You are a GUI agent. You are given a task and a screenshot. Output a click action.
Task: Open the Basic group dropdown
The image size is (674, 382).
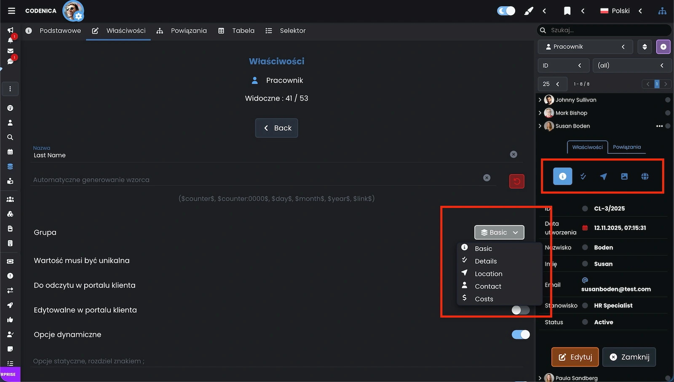pyautogui.click(x=499, y=232)
